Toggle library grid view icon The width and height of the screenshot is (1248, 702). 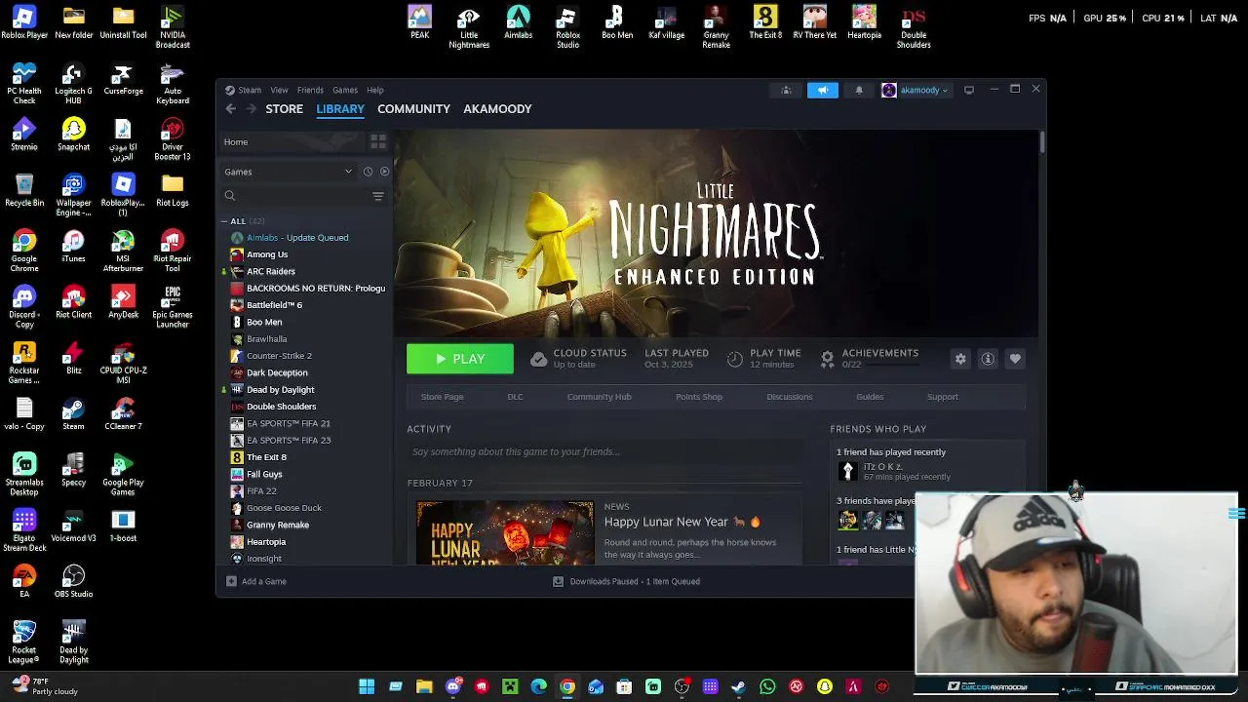[378, 142]
